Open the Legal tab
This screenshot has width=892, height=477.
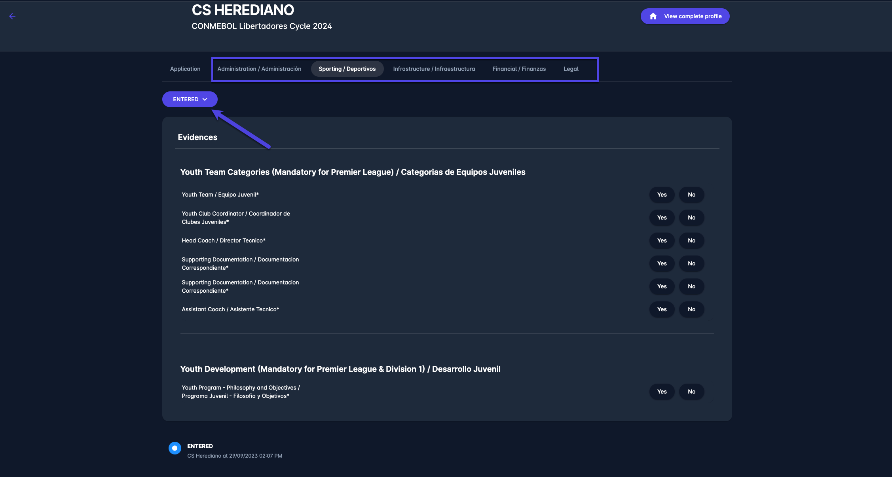point(571,69)
